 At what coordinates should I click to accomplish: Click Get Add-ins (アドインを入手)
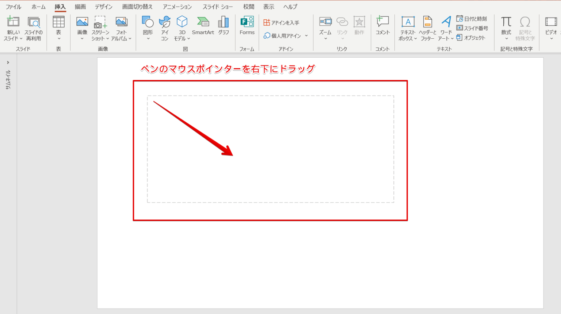click(x=281, y=23)
